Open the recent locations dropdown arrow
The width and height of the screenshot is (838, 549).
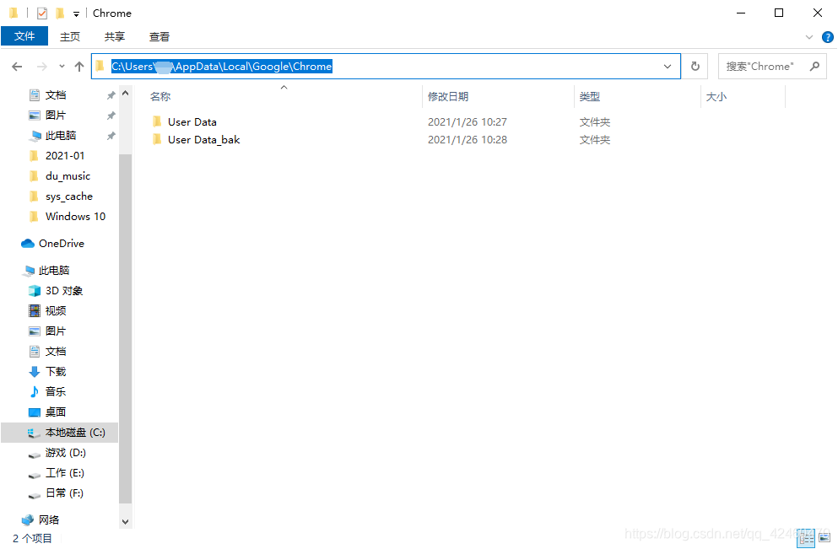[62, 67]
